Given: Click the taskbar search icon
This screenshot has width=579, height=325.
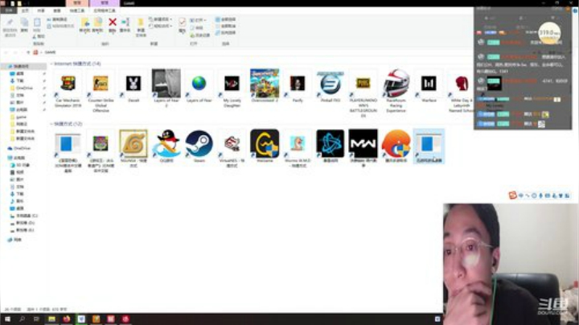Looking at the screenshot, I should pyautogui.click(x=23, y=319).
